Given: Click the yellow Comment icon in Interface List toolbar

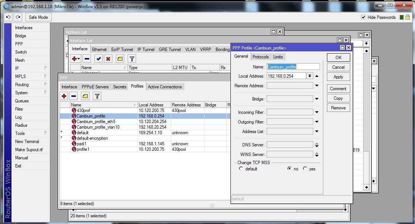Looking at the screenshot, I should (x=120, y=59).
